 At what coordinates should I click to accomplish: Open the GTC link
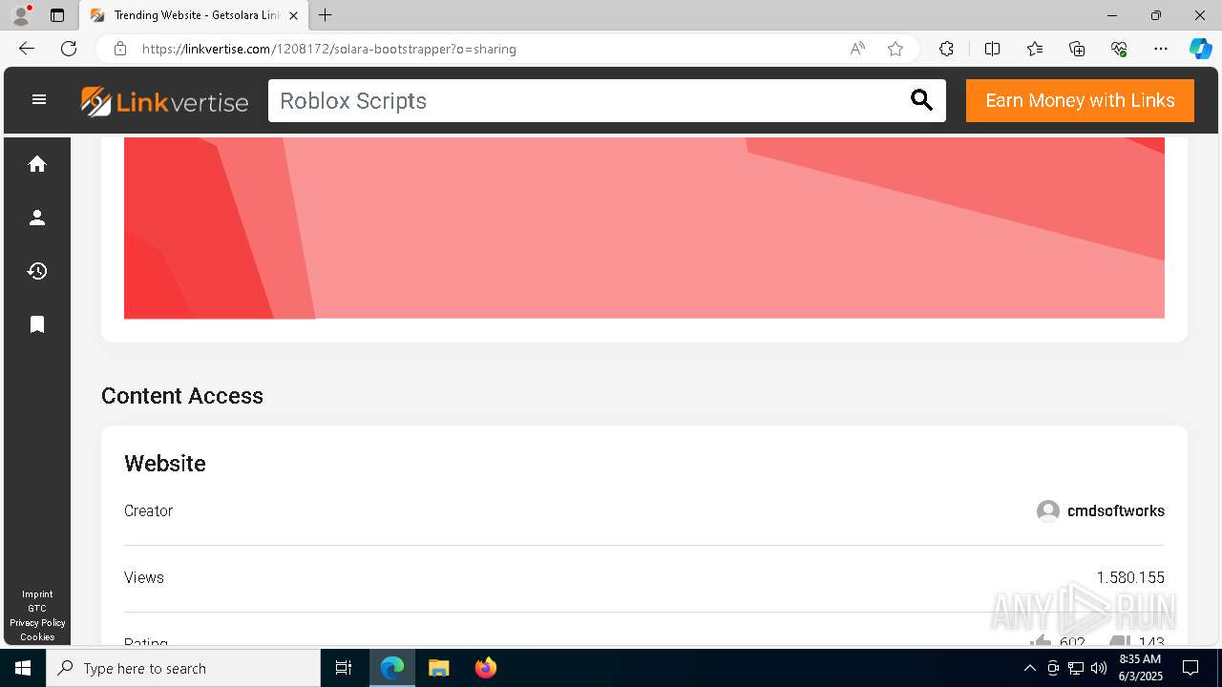[37, 608]
